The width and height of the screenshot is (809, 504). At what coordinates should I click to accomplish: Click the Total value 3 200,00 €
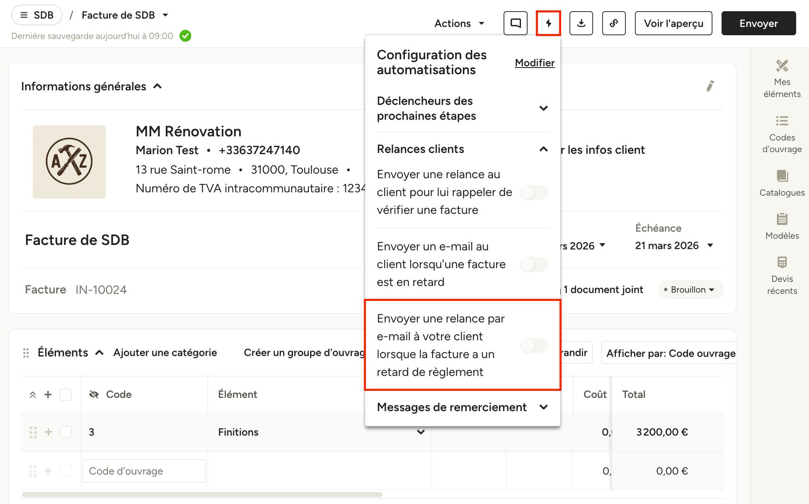tap(662, 432)
